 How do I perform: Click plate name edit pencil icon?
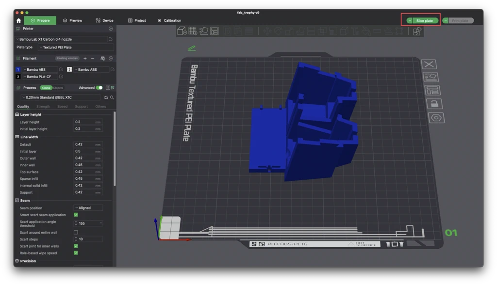[192, 48]
